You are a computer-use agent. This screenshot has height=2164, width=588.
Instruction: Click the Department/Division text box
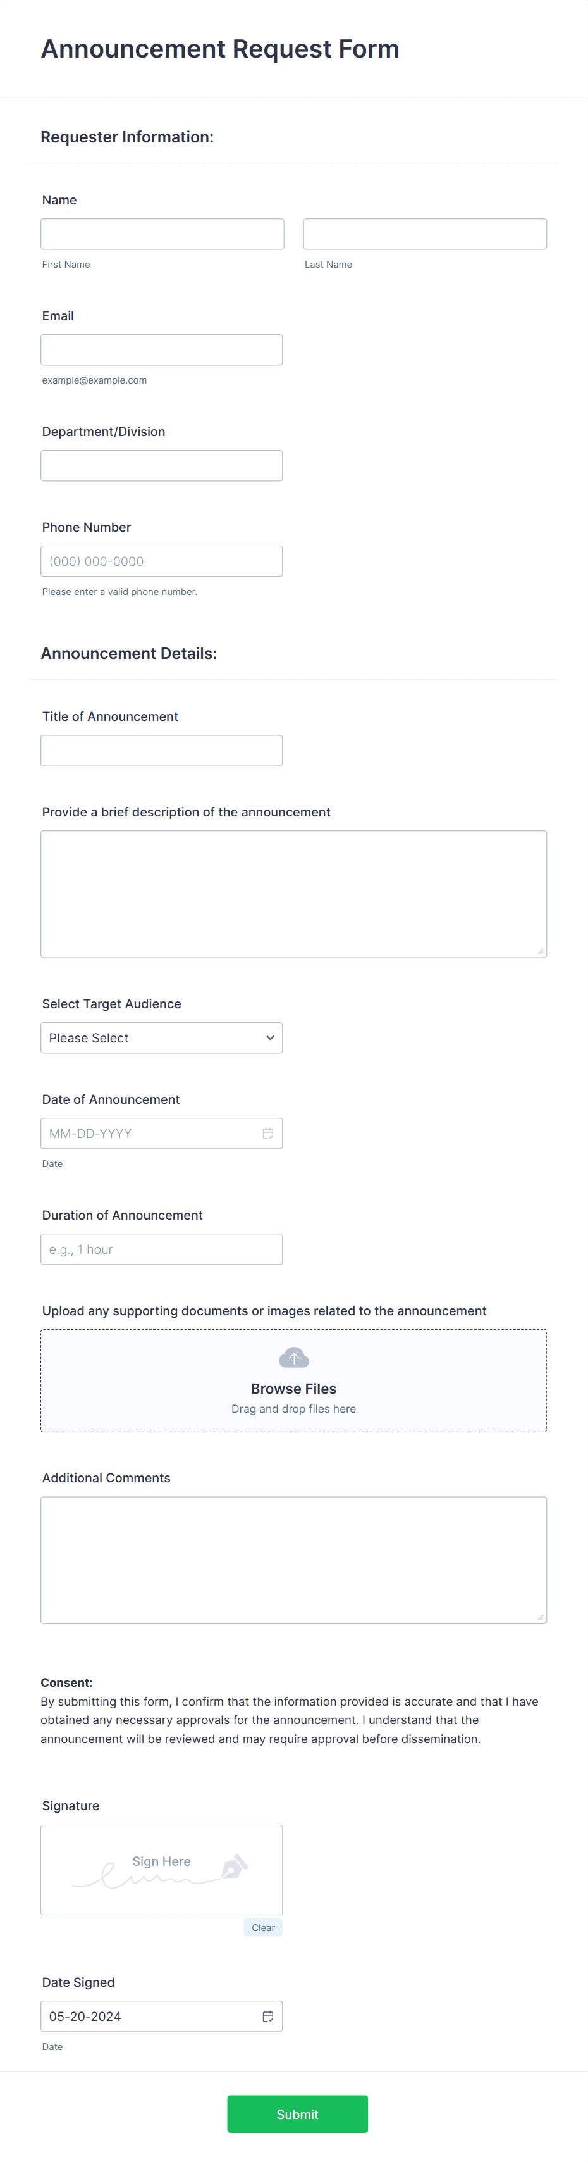click(x=161, y=465)
